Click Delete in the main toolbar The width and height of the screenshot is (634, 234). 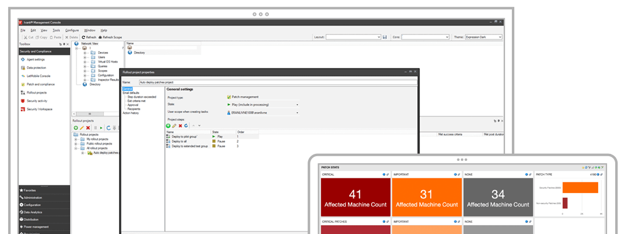[x=72, y=37]
